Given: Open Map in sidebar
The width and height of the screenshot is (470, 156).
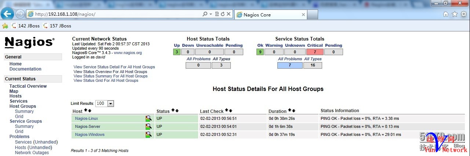Looking at the screenshot, I should (x=14, y=91).
